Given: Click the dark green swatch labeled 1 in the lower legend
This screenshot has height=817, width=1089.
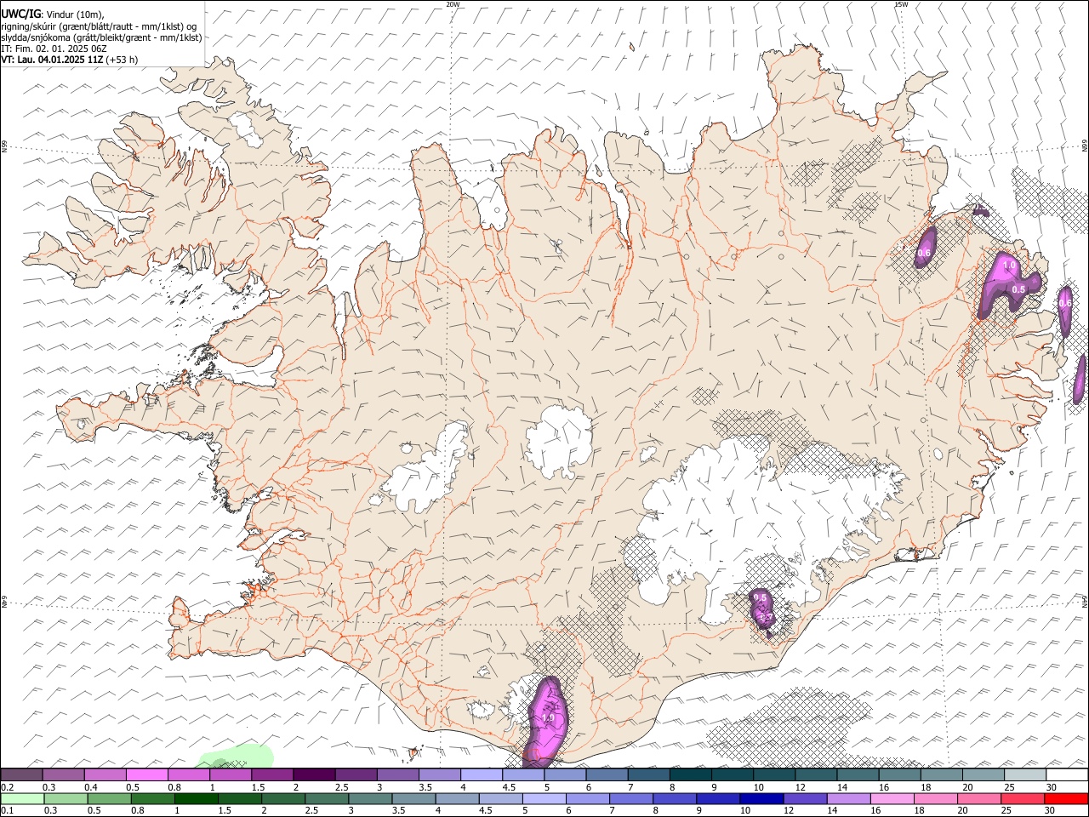Looking at the screenshot, I should click(x=195, y=798).
